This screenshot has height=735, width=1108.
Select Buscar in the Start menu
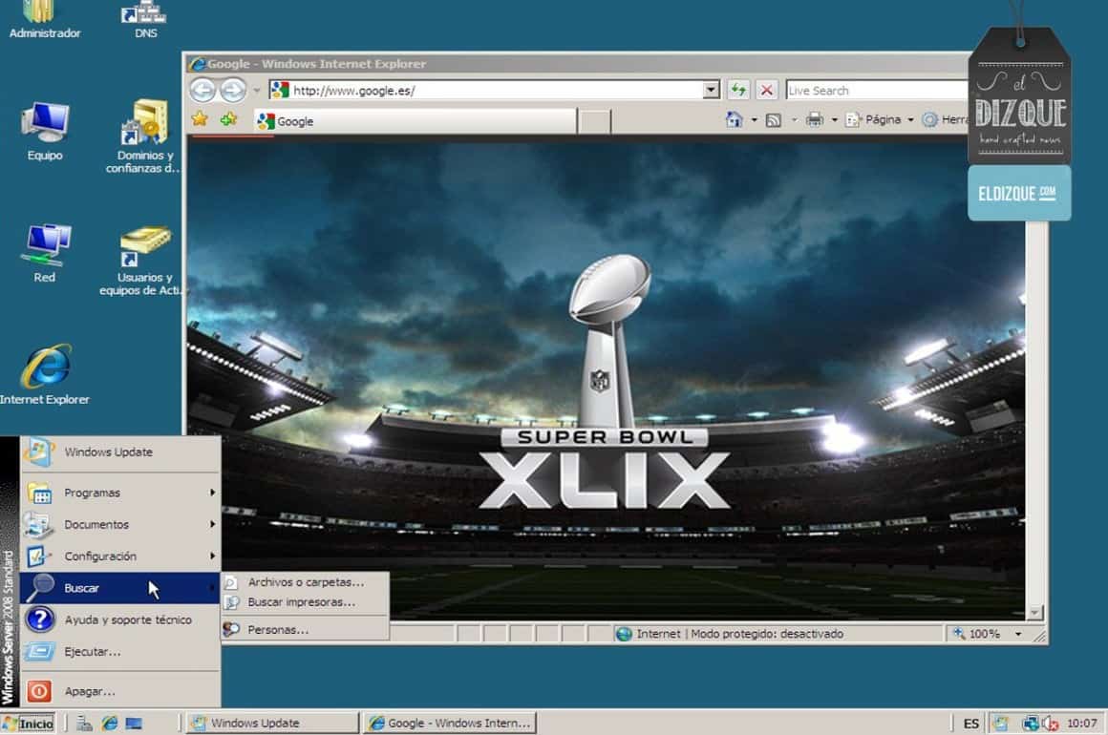[x=120, y=587]
